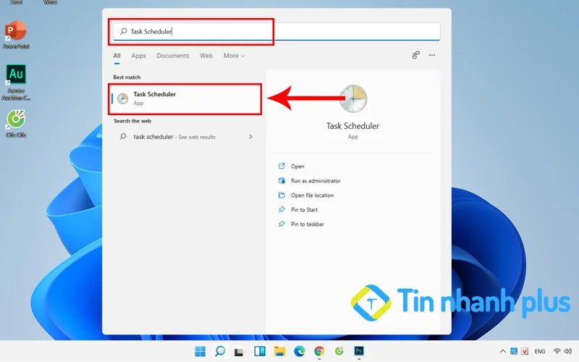Click the Open file location folder icon

282,195
